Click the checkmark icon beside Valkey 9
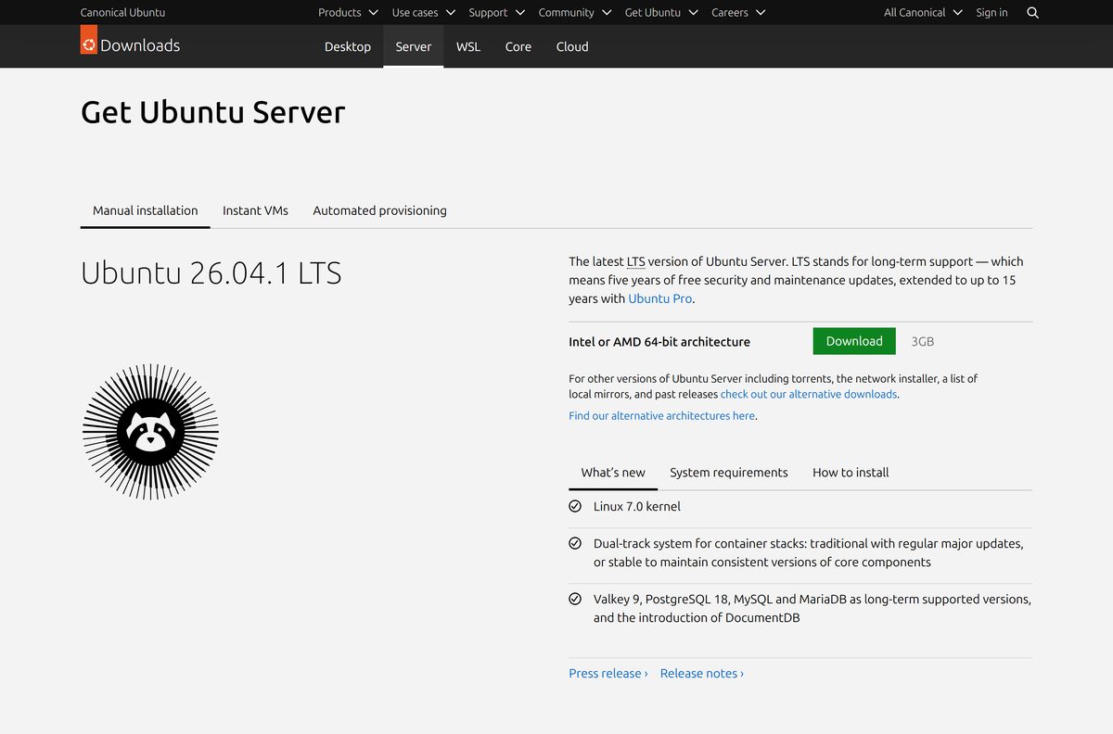Viewport: 1113px width, 734px height. 575,599
